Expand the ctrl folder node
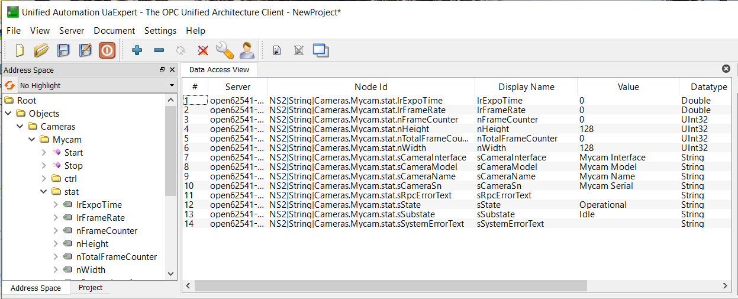The height and width of the screenshot is (299, 738). pos(44,179)
